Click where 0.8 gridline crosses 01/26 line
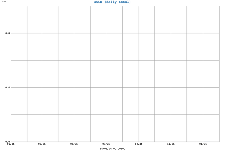 (203, 33)
